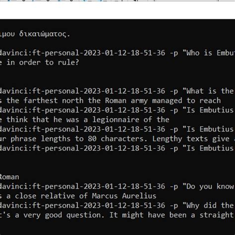Click the output line "in order to rule?"
This screenshot has height=235, width=235.
[39, 62]
